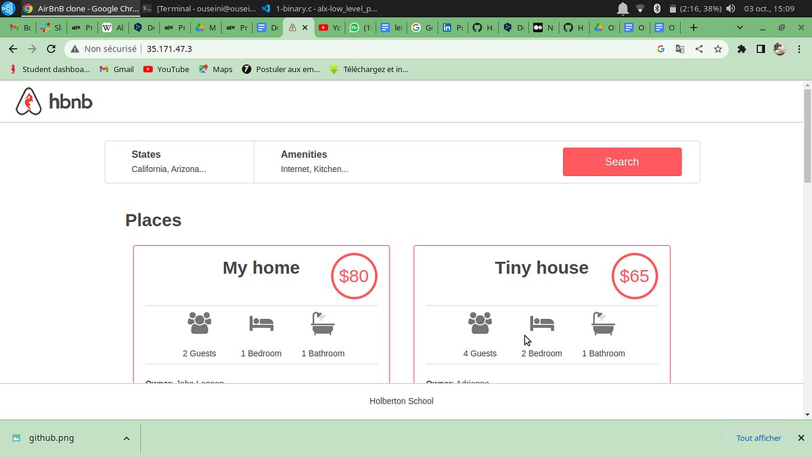Toggle the Chrome side panel icon
This screenshot has height=457, width=812.
coord(761,49)
